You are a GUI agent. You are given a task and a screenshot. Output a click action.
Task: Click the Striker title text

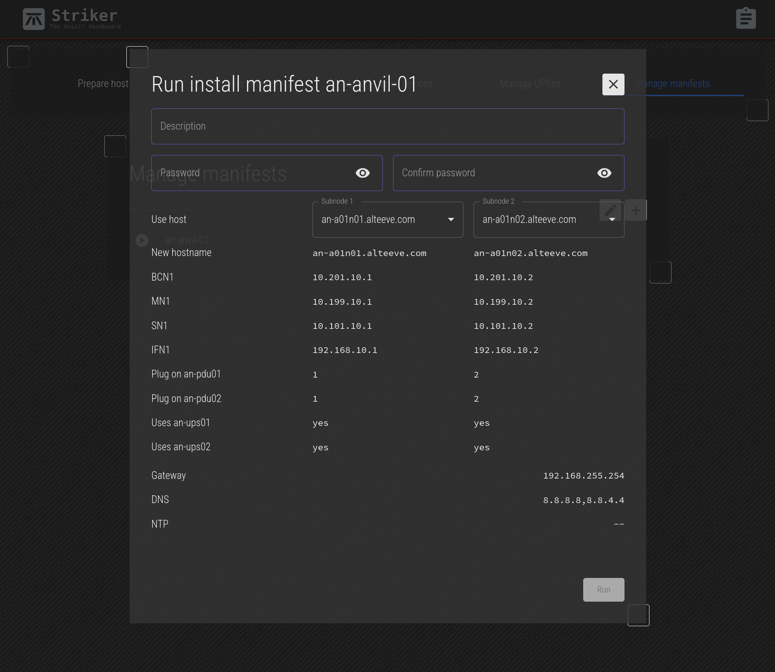(x=85, y=16)
